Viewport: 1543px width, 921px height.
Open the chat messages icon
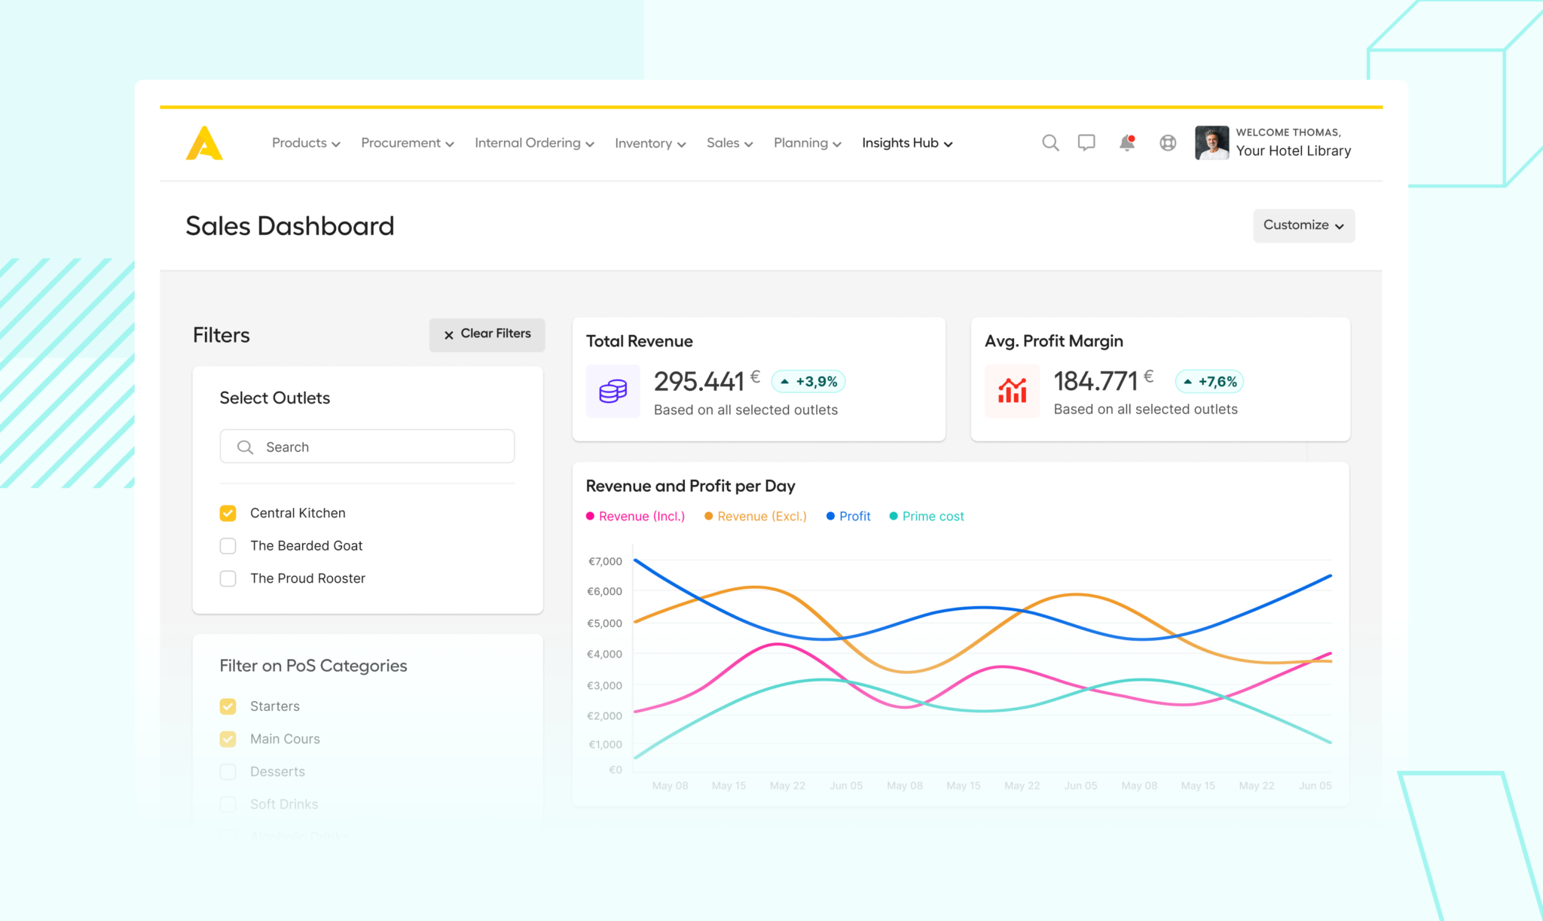point(1086,142)
